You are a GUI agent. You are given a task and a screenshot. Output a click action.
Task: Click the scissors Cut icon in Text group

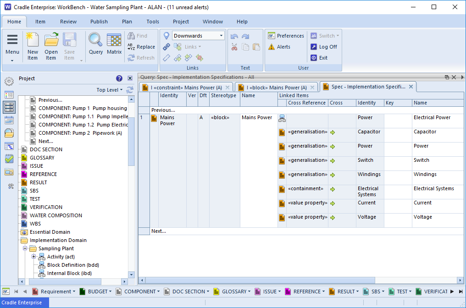(x=234, y=47)
